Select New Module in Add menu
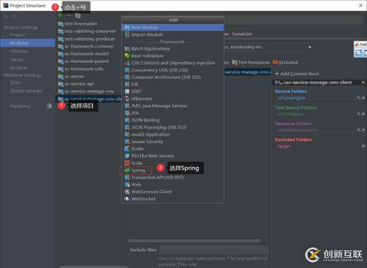Viewport: 367px width, 268px height. [172, 28]
